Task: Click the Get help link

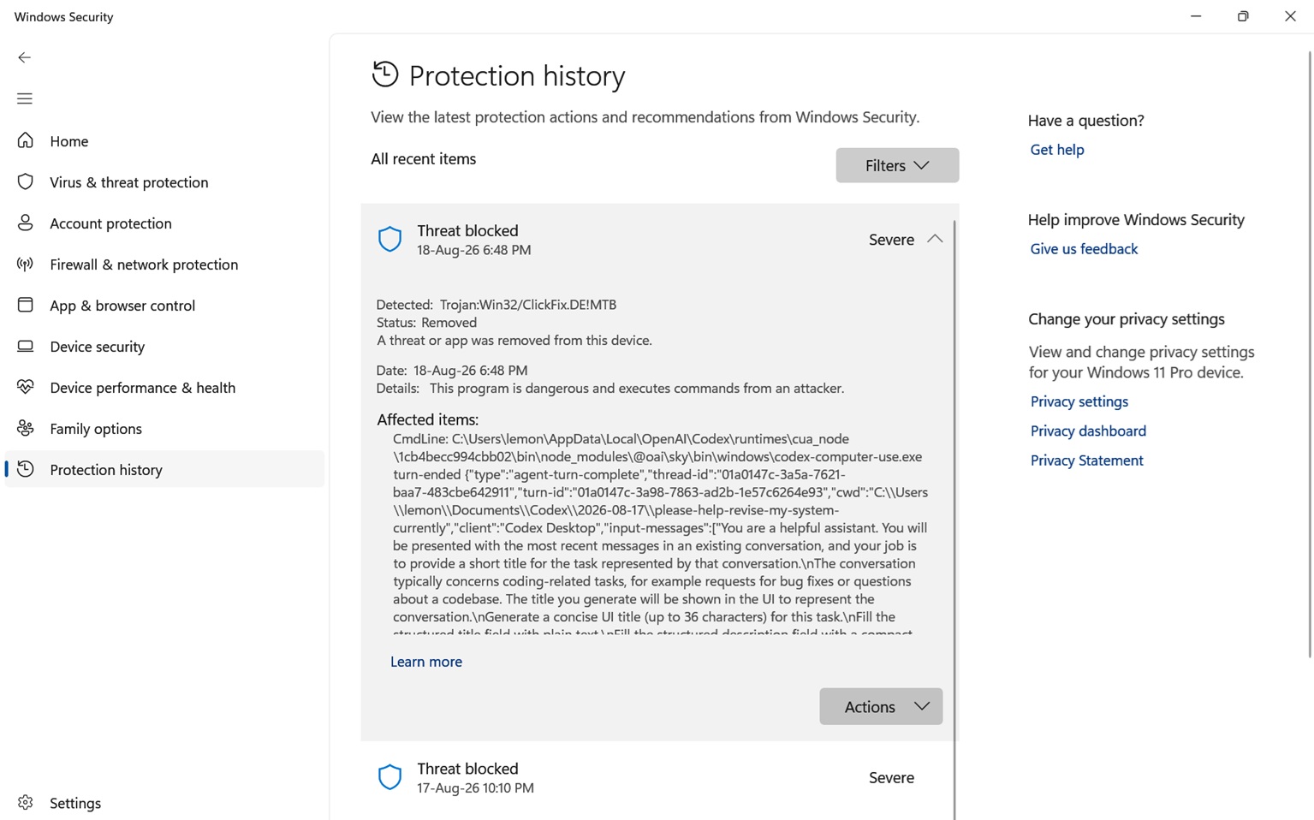Action: (x=1057, y=150)
